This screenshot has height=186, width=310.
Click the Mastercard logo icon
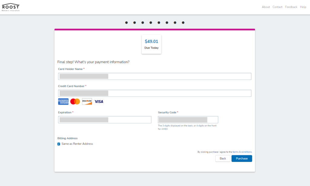tap(75, 102)
